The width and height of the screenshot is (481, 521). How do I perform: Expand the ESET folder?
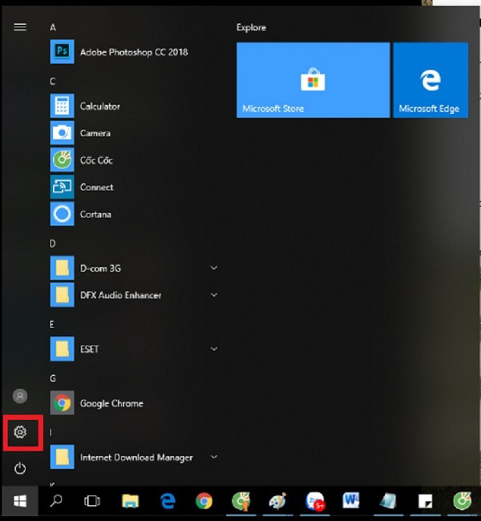tap(214, 349)
